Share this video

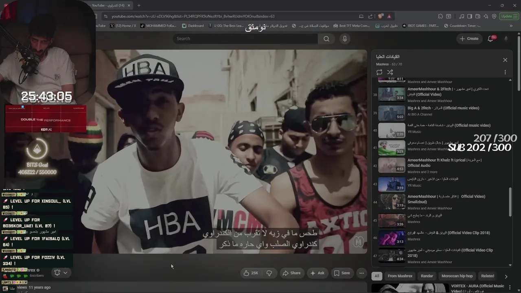click(x=291, y=273)
